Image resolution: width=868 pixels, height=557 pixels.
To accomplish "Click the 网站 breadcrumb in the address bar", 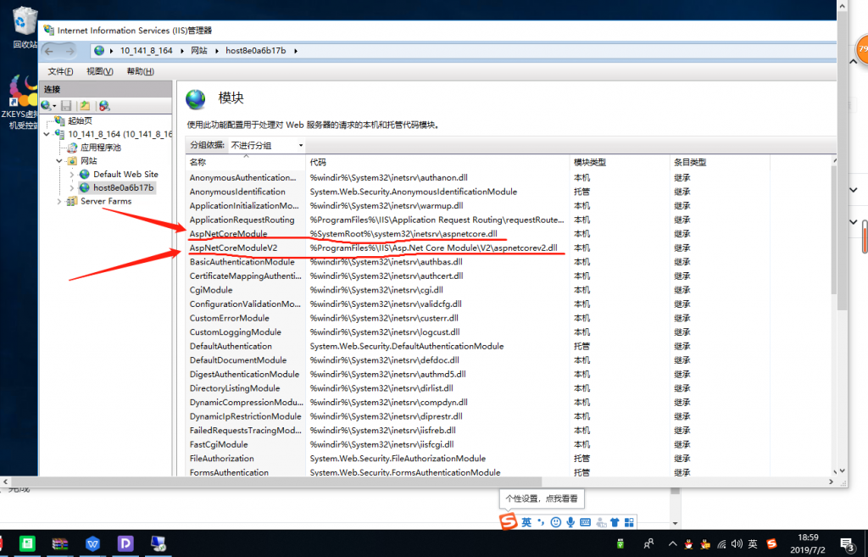I will [198, 51].
